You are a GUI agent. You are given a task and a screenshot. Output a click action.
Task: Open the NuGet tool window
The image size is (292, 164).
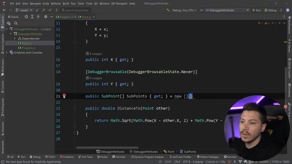point(102,157)
